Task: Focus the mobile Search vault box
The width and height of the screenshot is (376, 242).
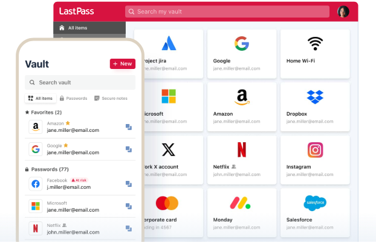Action: pos(71,82)
